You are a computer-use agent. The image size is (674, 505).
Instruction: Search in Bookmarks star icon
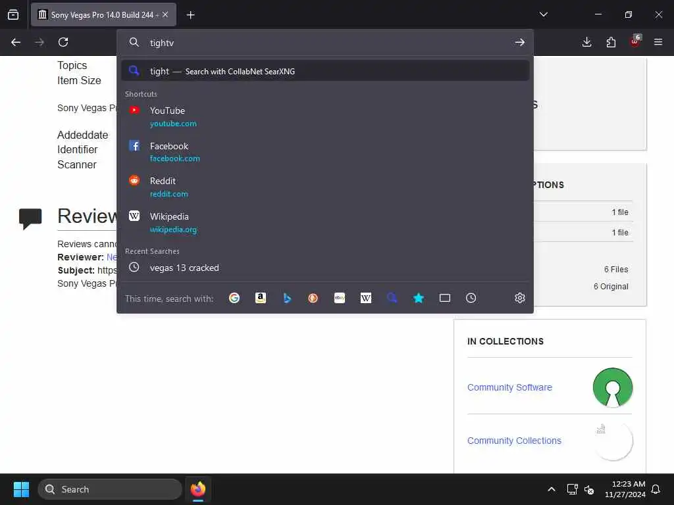(419, 298)
